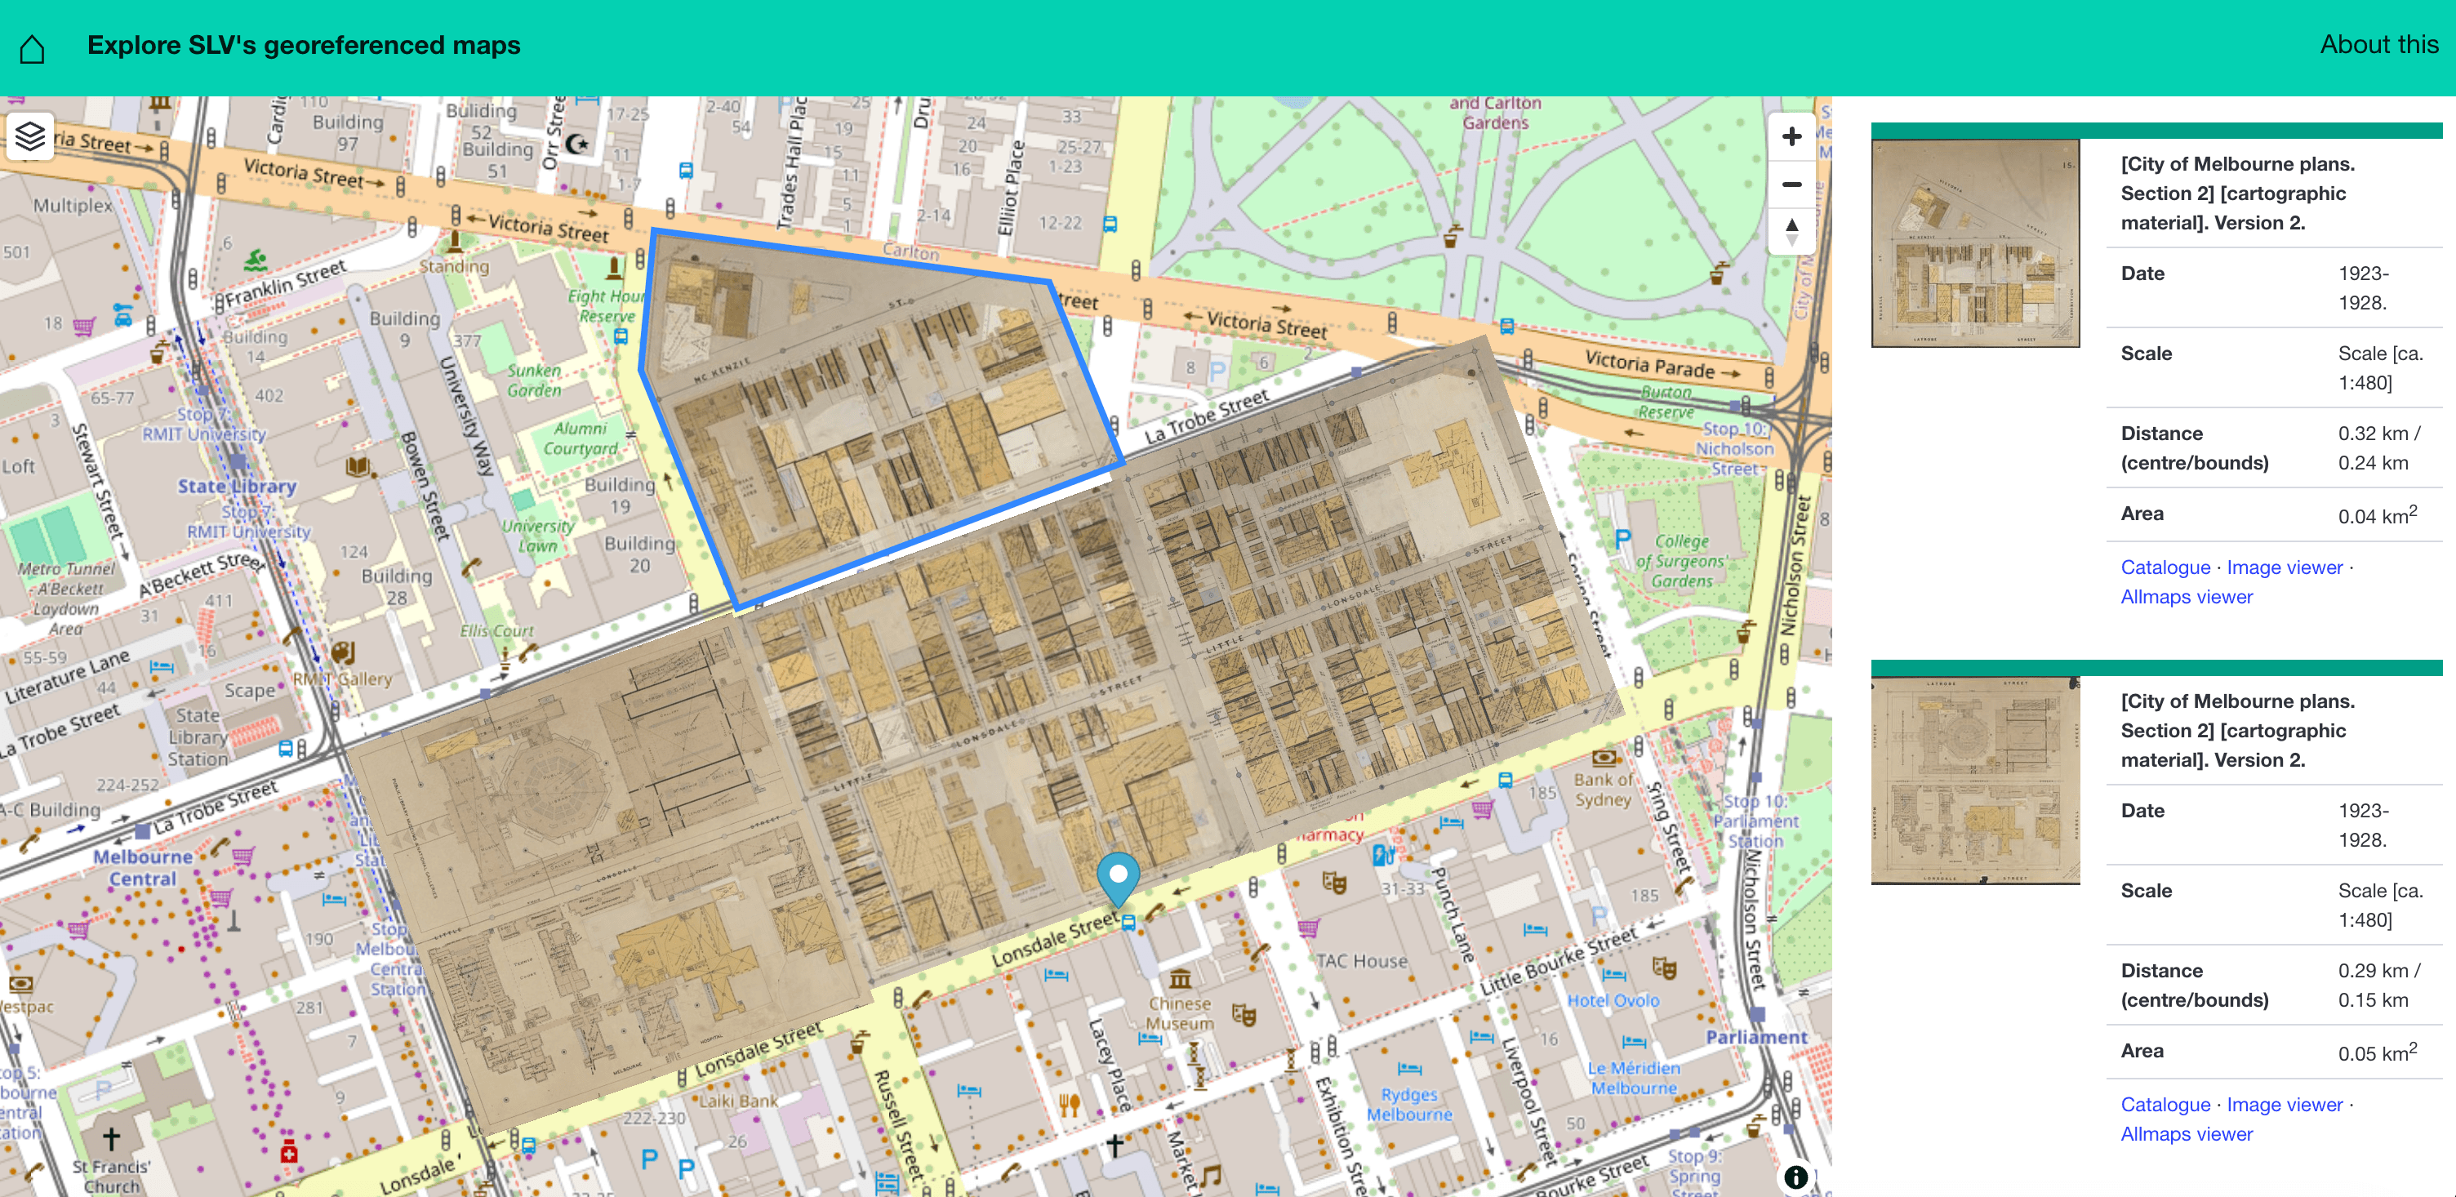
Task: Open Catalogue for the first map result
Action: [x=2165, y=567]
